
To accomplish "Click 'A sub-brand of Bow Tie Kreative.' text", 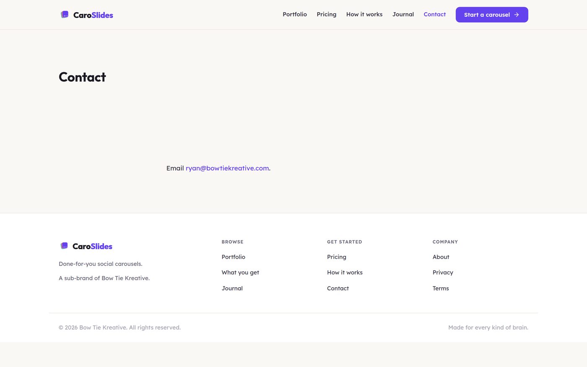I will click(104, 278).
